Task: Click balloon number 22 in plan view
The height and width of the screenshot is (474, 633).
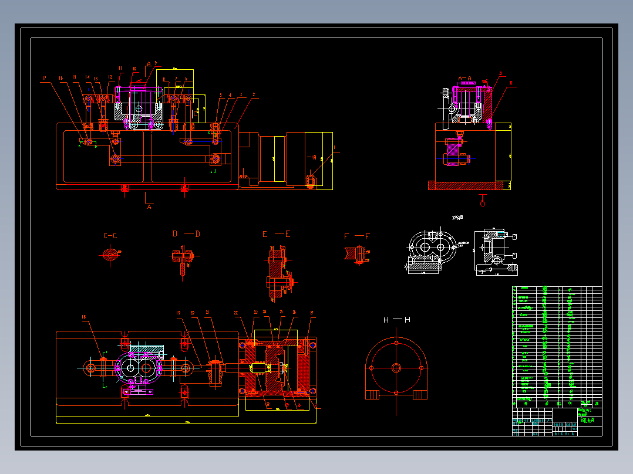Action: click(x=236, y=313)
